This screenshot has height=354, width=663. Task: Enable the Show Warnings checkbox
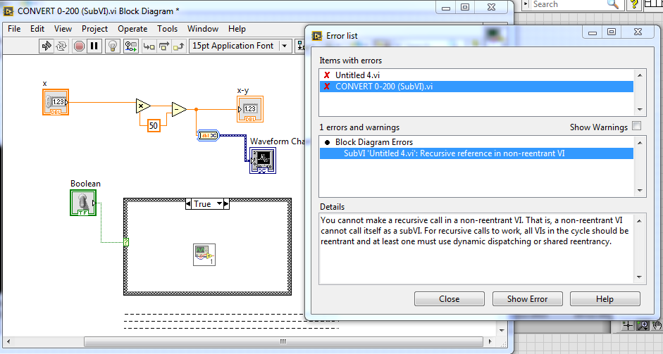coord(636,126)
